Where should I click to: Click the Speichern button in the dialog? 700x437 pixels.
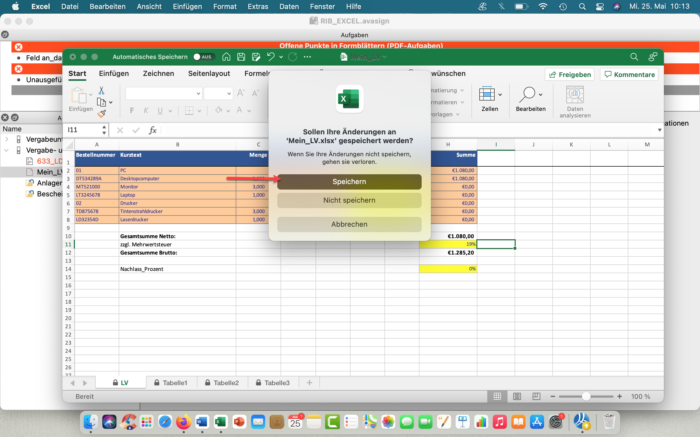(x=349, y=182)
